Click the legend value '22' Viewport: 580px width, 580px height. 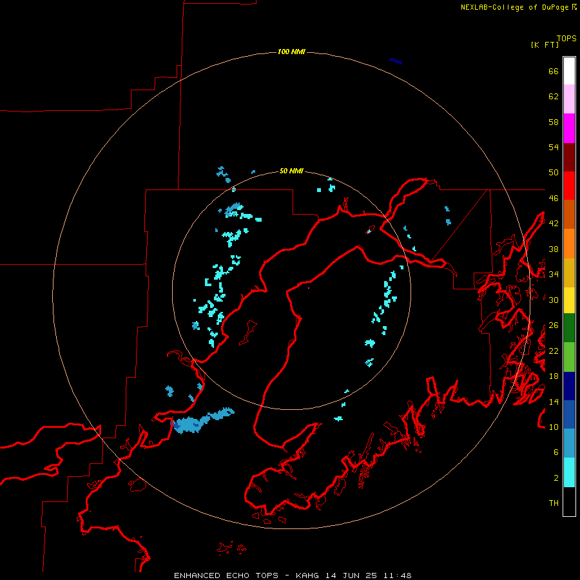coord(554,351)
